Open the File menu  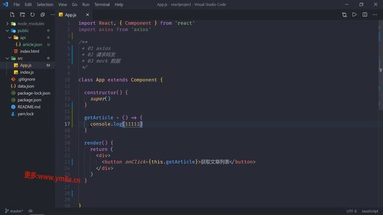pos(17,4)
